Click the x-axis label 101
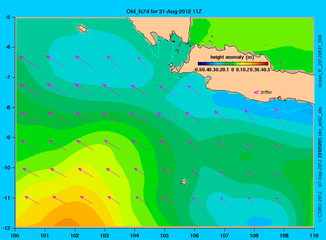 click(45, 236)
